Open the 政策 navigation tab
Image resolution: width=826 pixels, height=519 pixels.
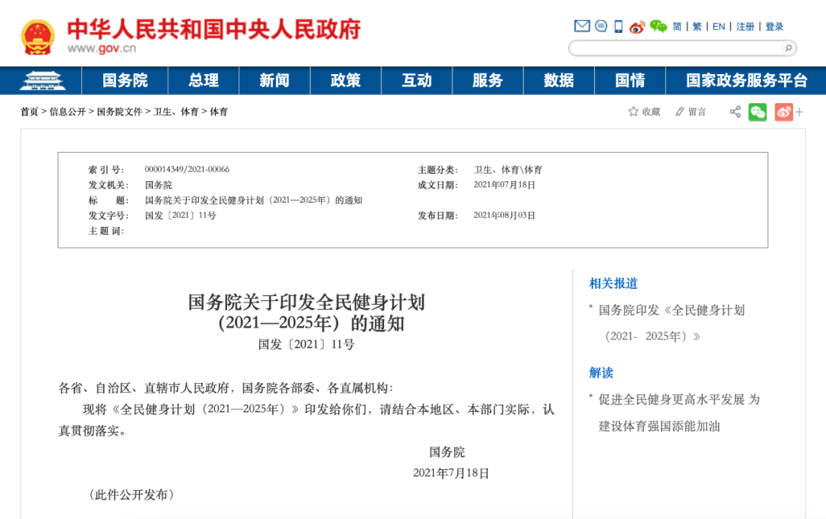click(345, 80)
